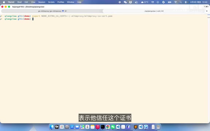Open Spotlight search in menu bar
Screen dimensions: 210x131
click(x=181, y=2)
